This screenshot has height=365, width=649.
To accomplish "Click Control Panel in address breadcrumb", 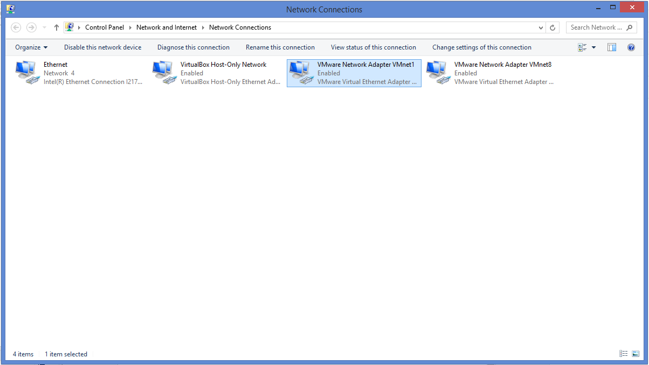I will (x=105, y=27).
